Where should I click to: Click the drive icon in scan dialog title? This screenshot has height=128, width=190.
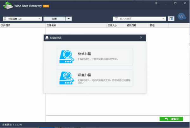pos(47,38)
